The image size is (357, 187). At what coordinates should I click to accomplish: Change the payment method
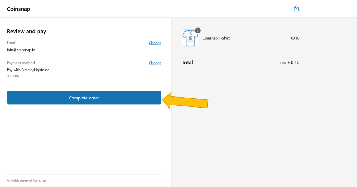[155, 63]
